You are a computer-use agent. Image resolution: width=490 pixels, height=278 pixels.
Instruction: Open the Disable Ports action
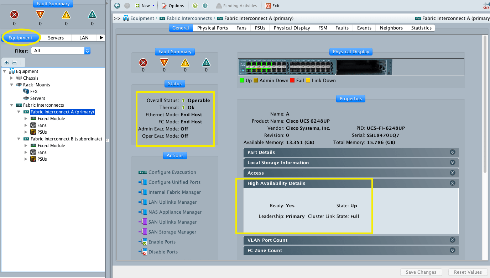pos(163,252)
